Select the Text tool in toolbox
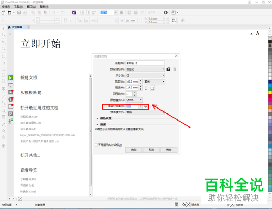This screenshot has height=209, width=272. pyautogui.click(x=3, y=89)
